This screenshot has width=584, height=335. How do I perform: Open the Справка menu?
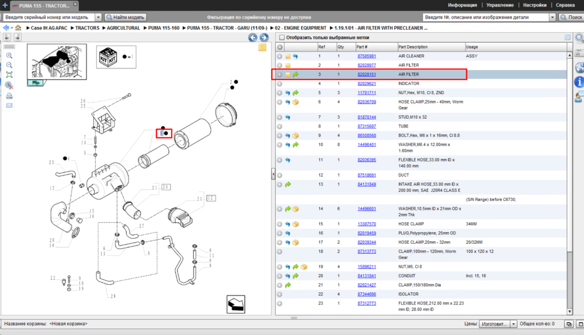(565, 5)
